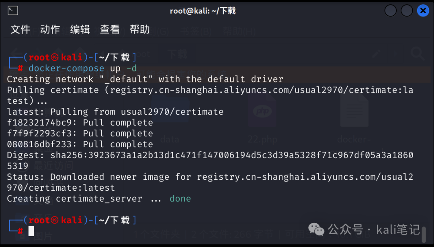The image size is (434, 247).
Task: Click the terminal icon in the title bar
Action: coord(13,11)
